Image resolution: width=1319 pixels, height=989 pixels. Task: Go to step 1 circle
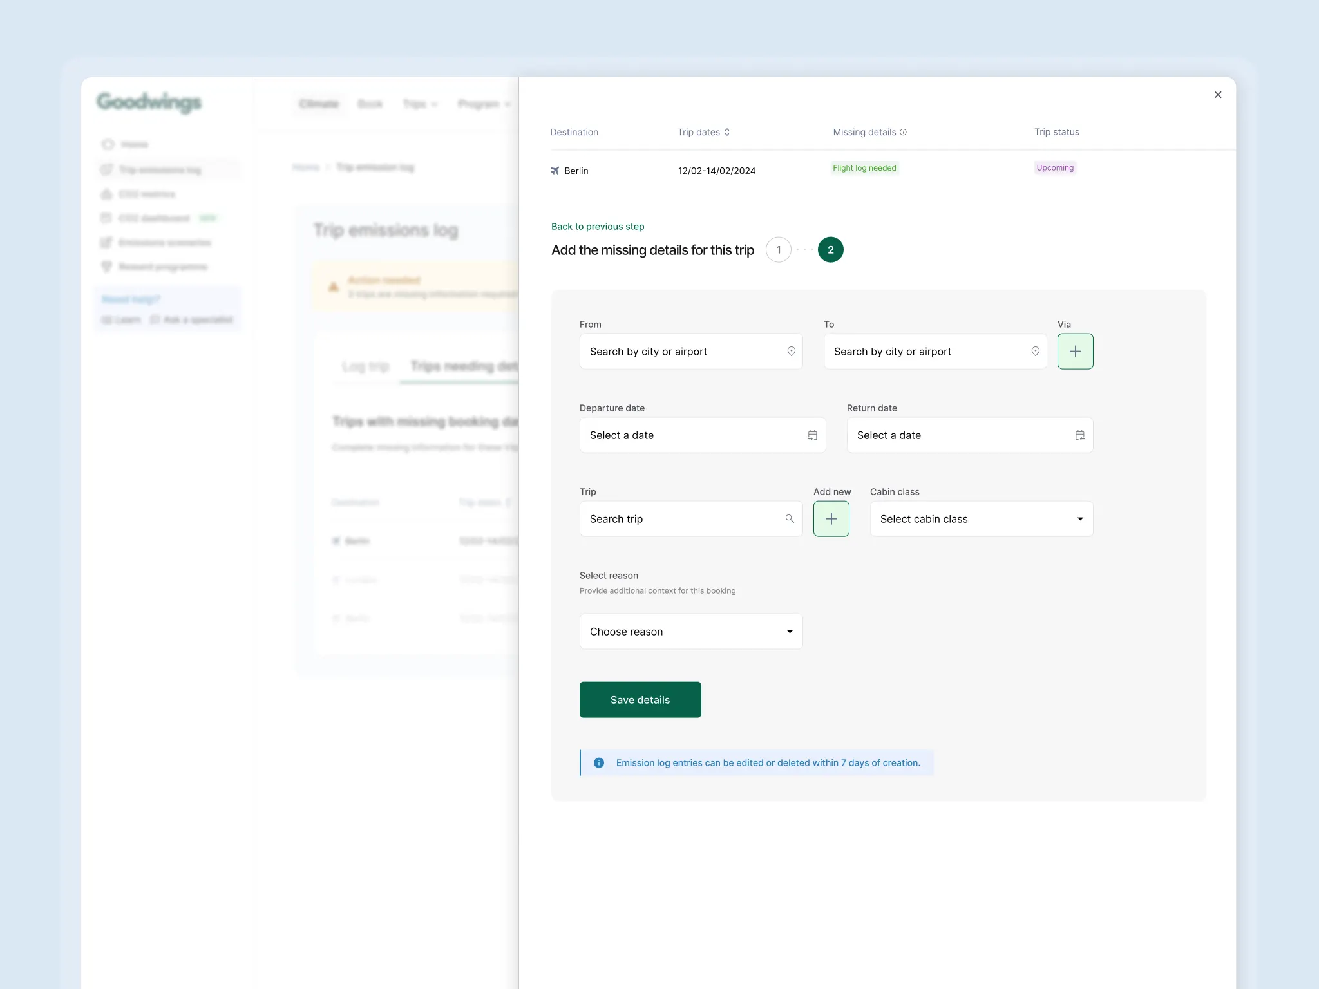coord(778,250)
